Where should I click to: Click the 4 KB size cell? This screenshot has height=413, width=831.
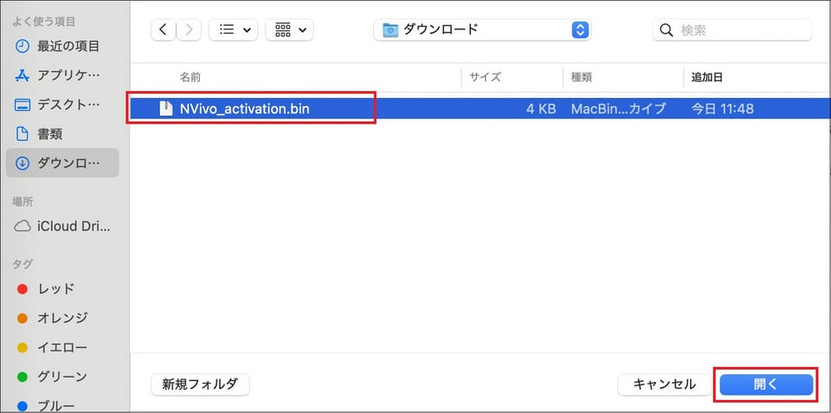pyautogui.click(x=540, y=109)
